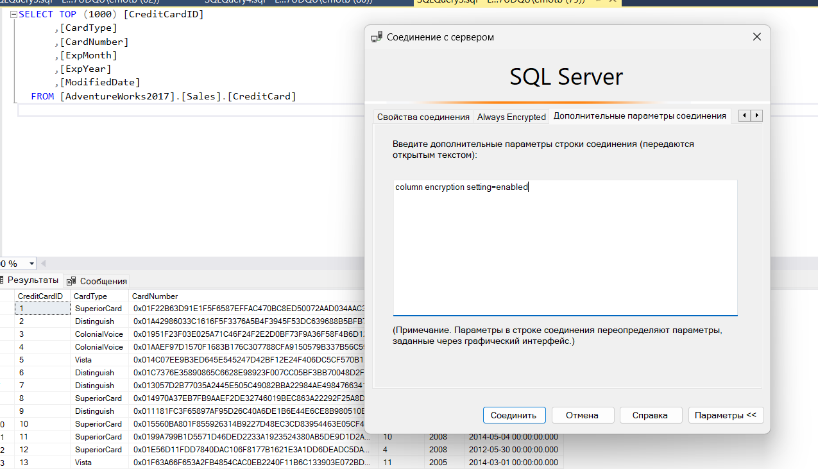Select CreditCardID cell with value 13
Viewport: 818px width, 469px height.
point(42,463)
